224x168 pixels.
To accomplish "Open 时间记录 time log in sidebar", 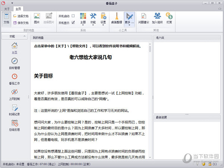I will tap(15, 110).
